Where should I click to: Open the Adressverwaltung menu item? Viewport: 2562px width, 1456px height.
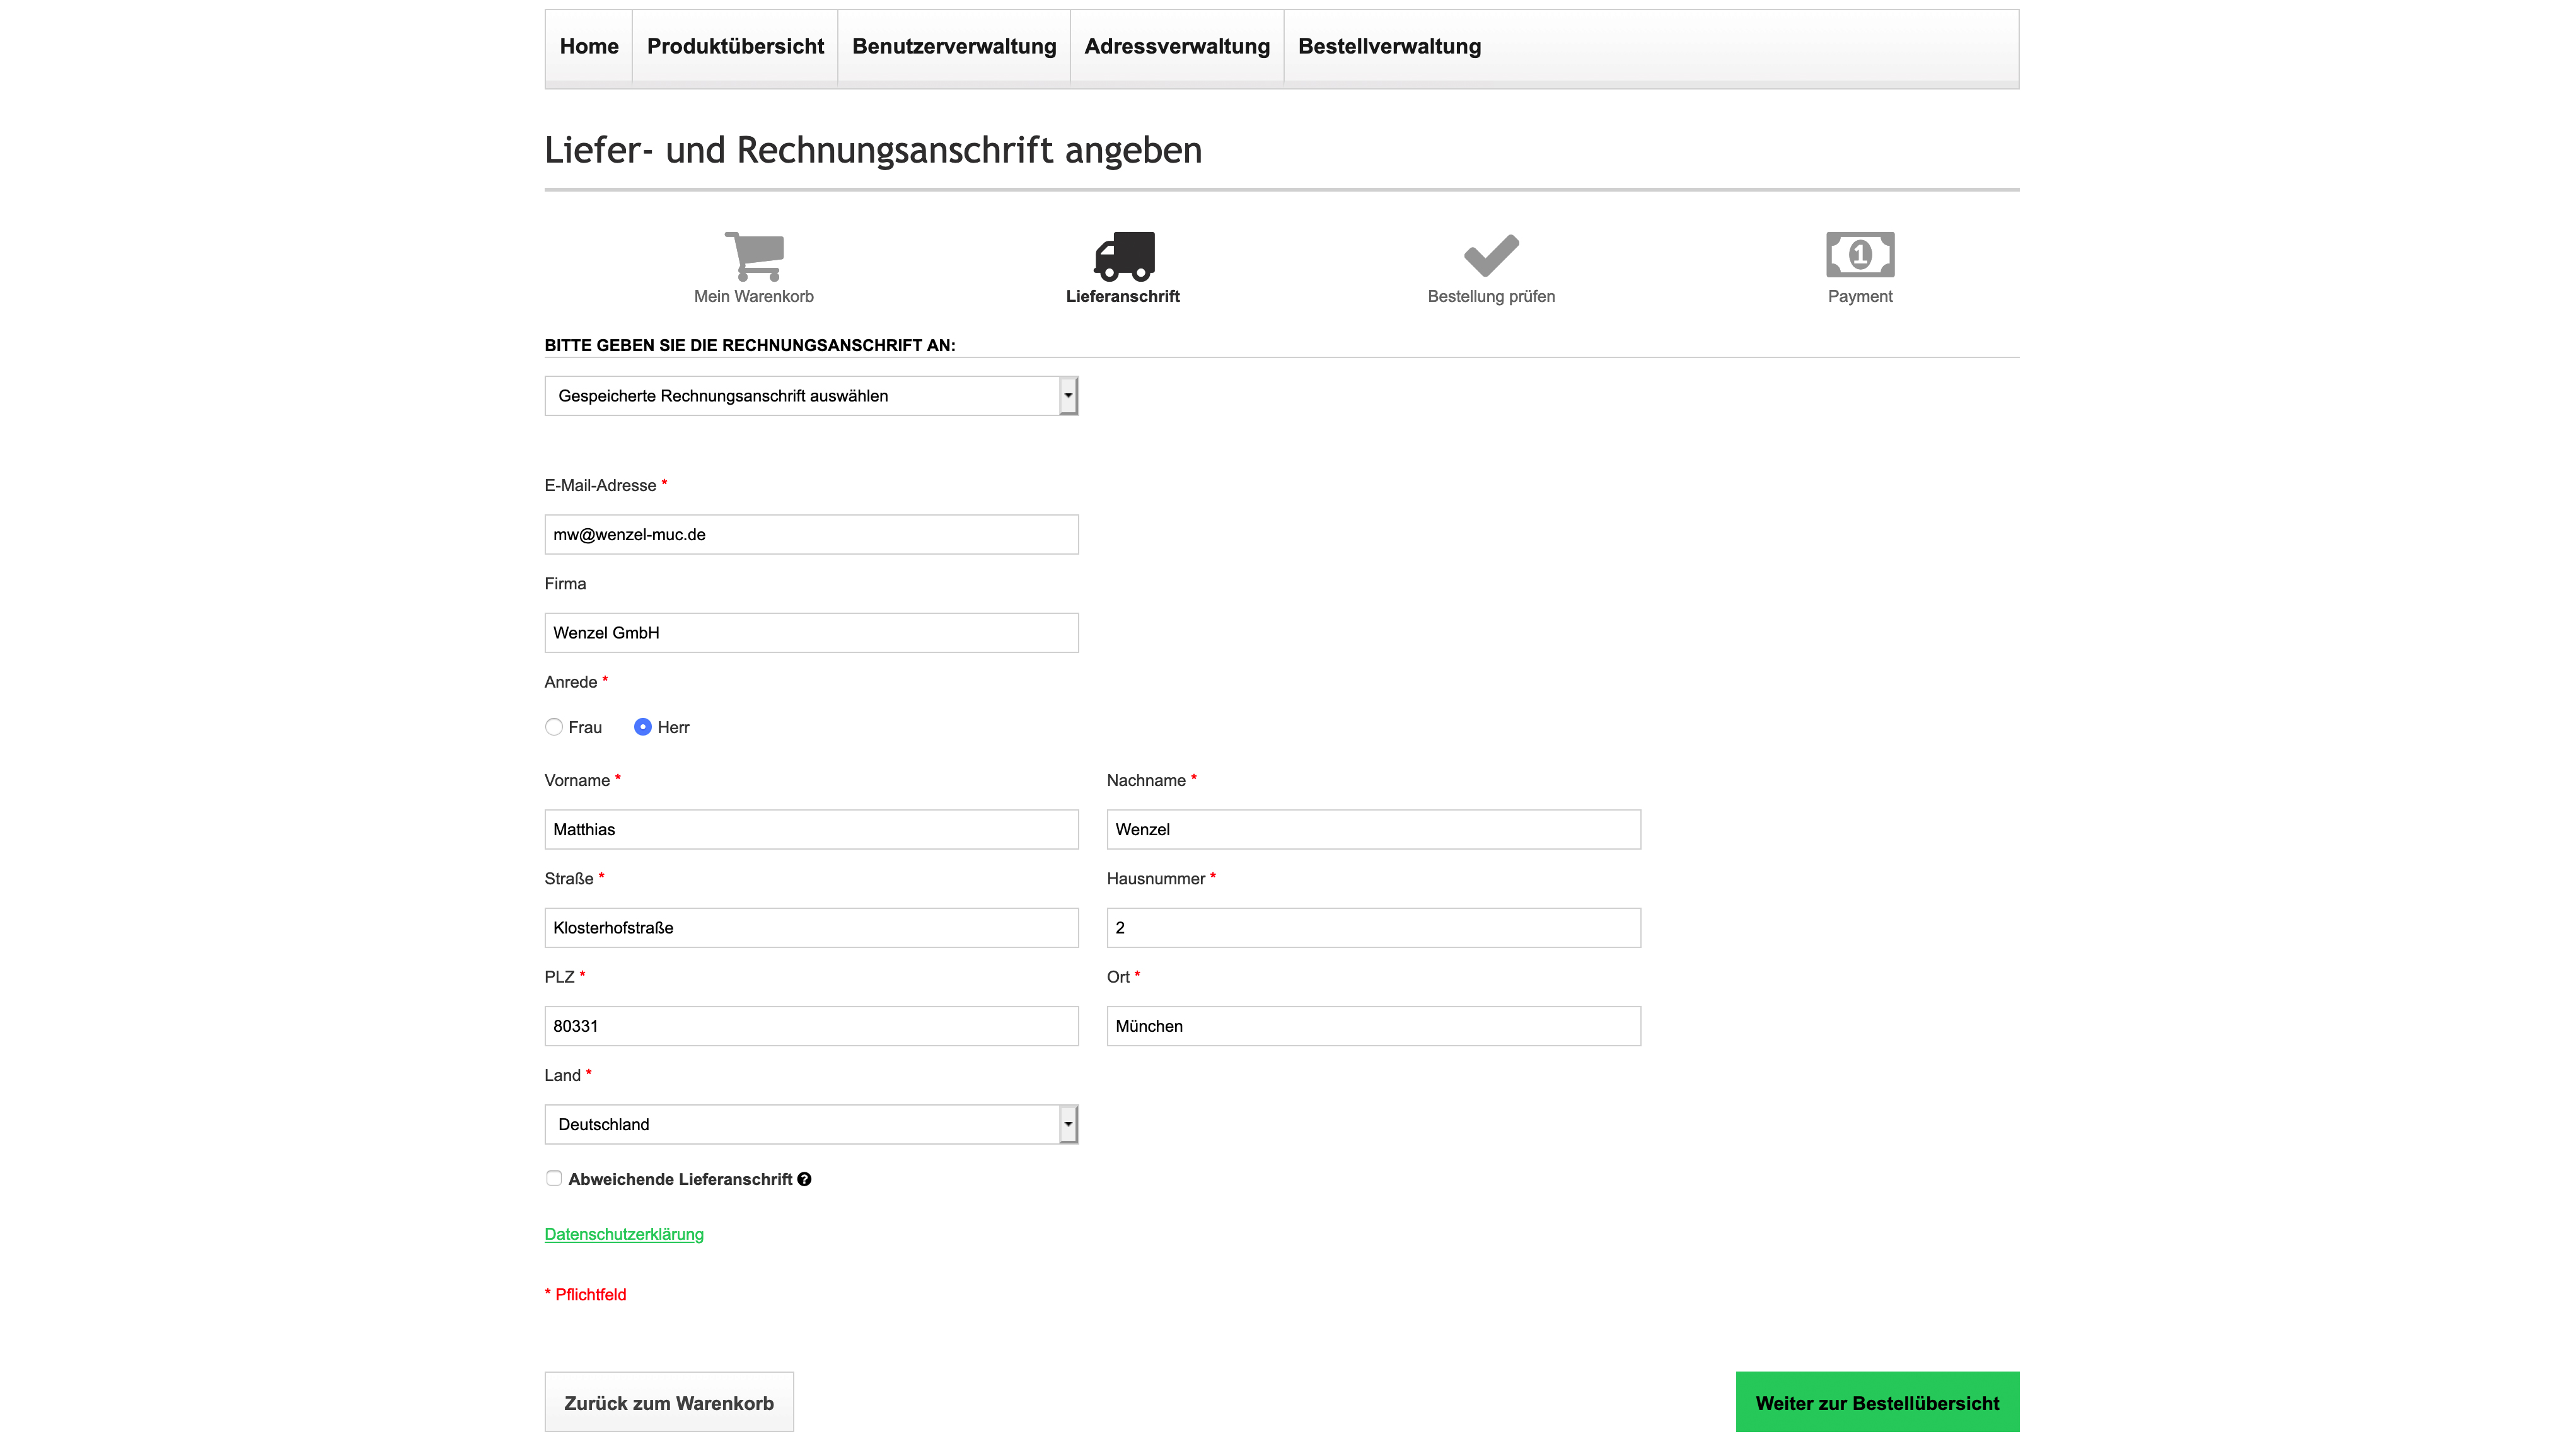1177,46
